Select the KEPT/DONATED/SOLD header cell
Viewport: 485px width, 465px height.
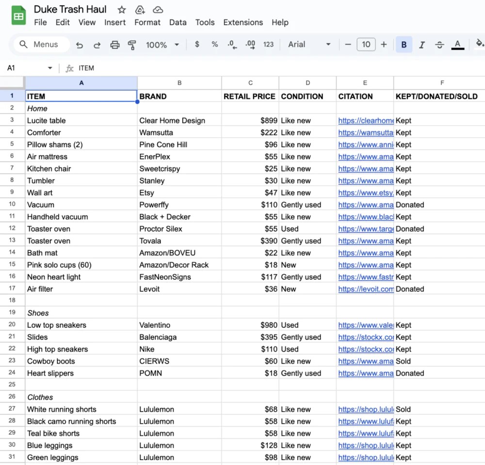click(x=439, y=96)
